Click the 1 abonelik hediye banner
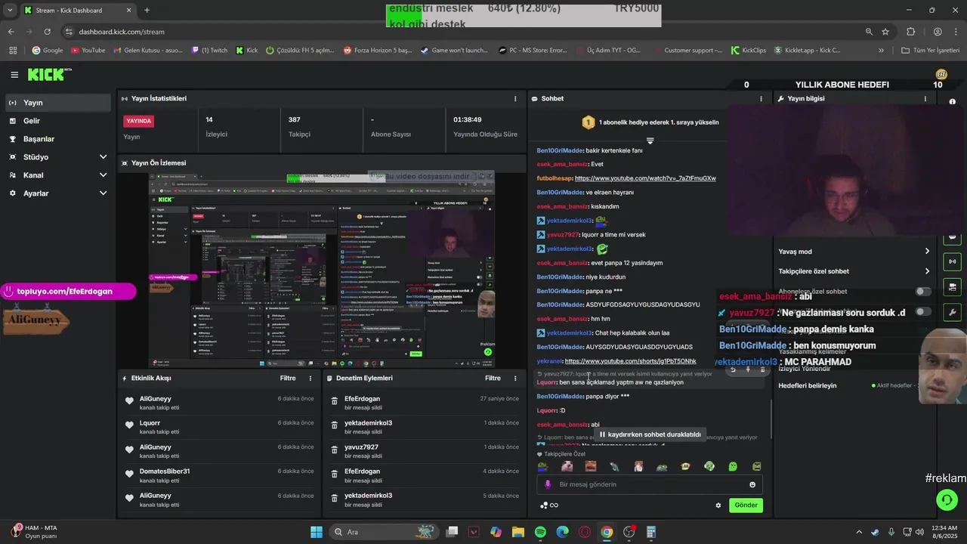967x544 pixels. [650, 122]
